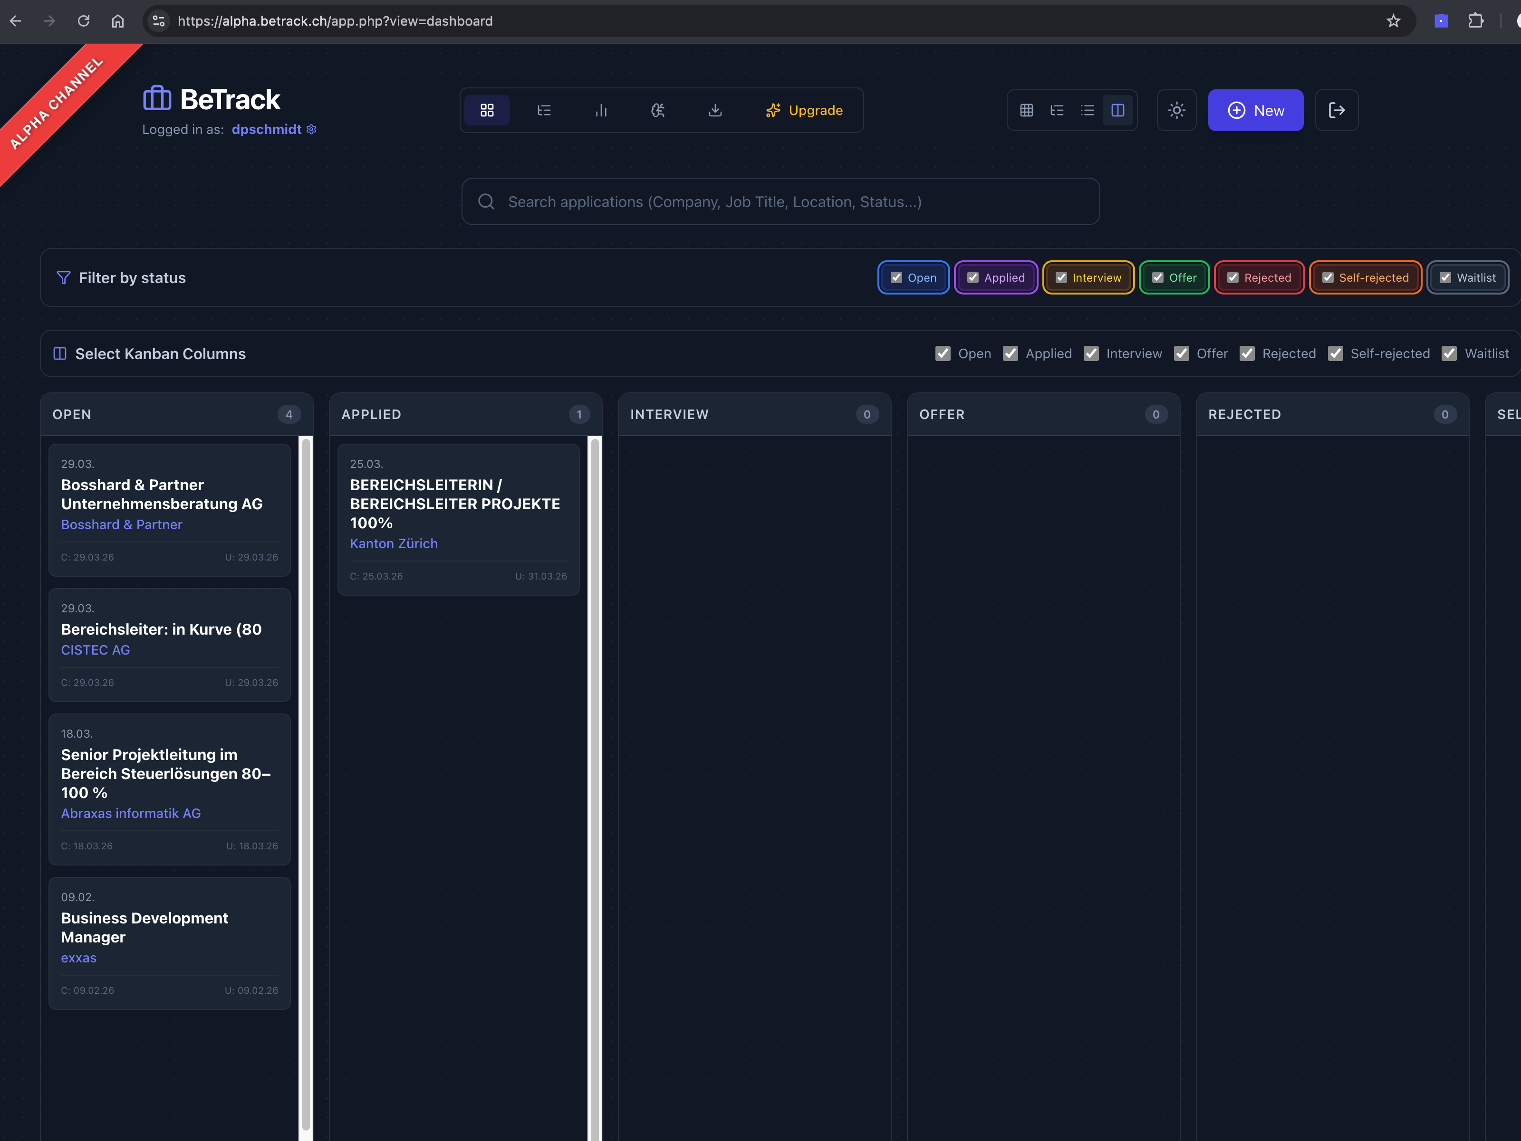Screen dimensions: 1521x1141
Task: Click the application search field
Action: click(x=780, y=201)
